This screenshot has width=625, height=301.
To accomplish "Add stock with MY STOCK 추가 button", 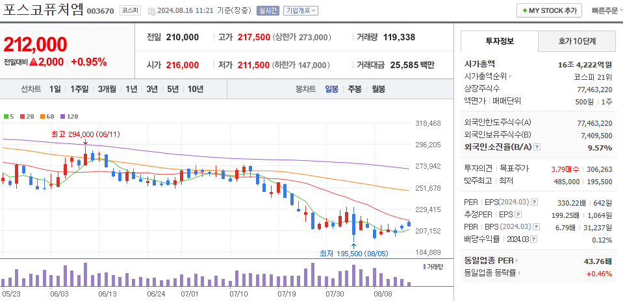I will pyautogui.click(x=549, y=11).
